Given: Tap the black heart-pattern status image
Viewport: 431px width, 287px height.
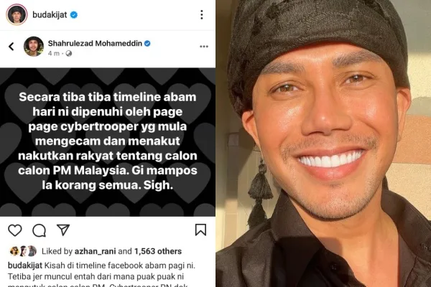Looking at the screenshot, I should 108,142.
